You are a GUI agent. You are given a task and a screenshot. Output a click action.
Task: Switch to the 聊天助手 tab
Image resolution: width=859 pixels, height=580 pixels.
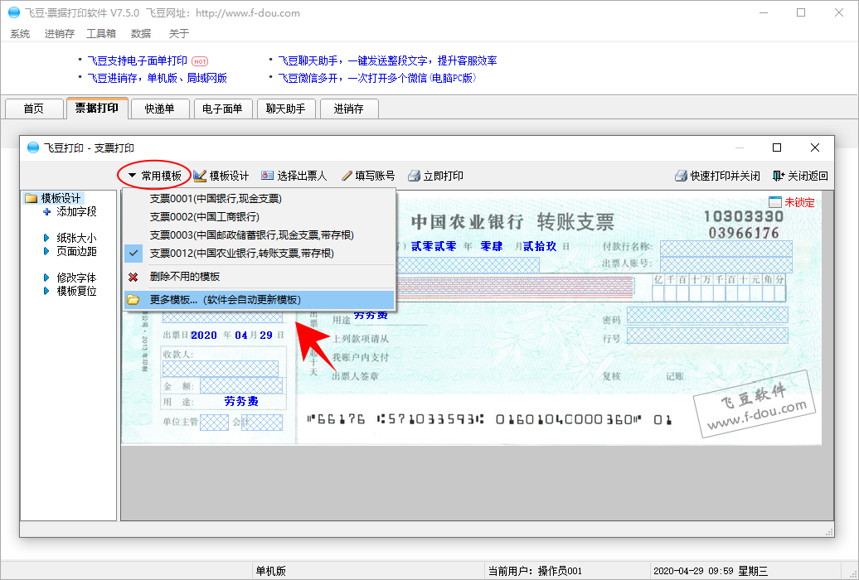(285, 109)
